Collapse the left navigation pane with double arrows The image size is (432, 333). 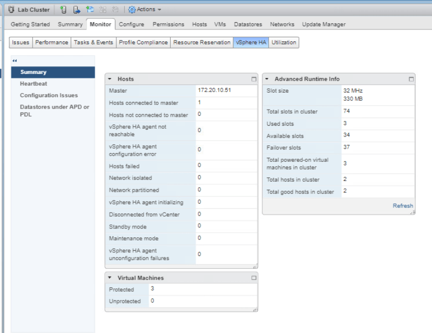14,60
